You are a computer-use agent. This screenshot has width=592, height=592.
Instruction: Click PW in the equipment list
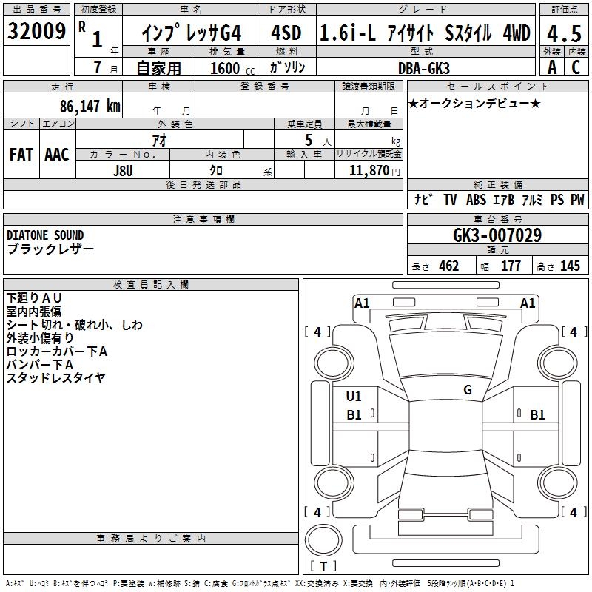click(577, 199)
